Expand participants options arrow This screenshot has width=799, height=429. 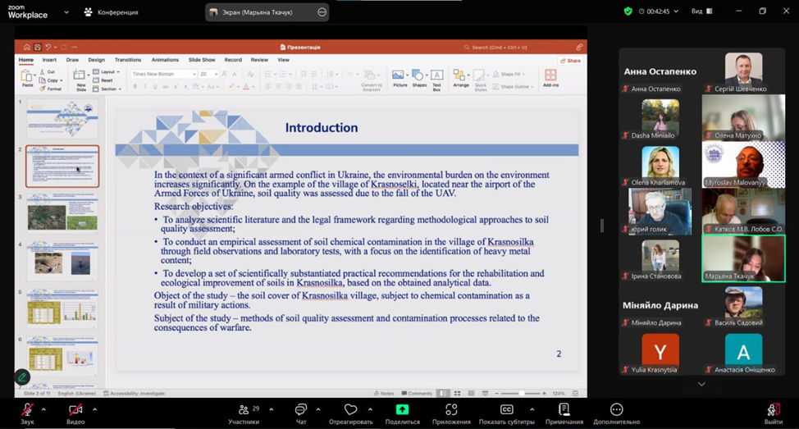point(271,409)
